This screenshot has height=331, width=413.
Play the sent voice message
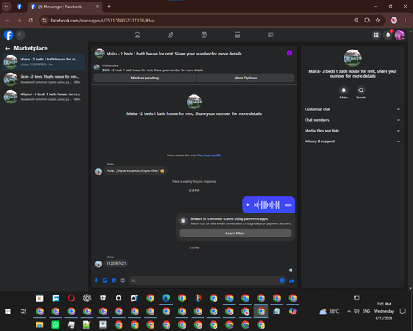[x=248, y=204]
